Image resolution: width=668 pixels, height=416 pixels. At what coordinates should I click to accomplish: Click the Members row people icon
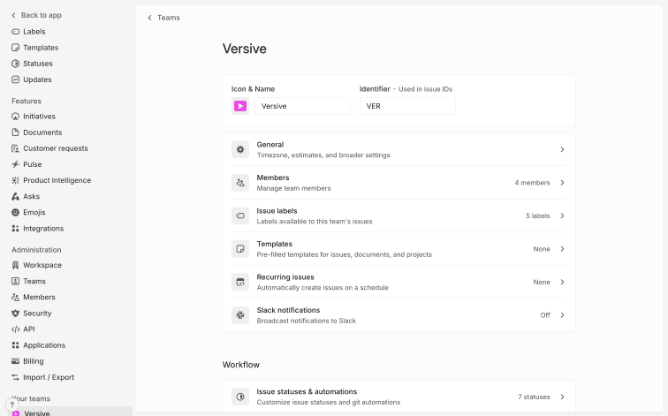pyautogui.click(x=240, y=183)
